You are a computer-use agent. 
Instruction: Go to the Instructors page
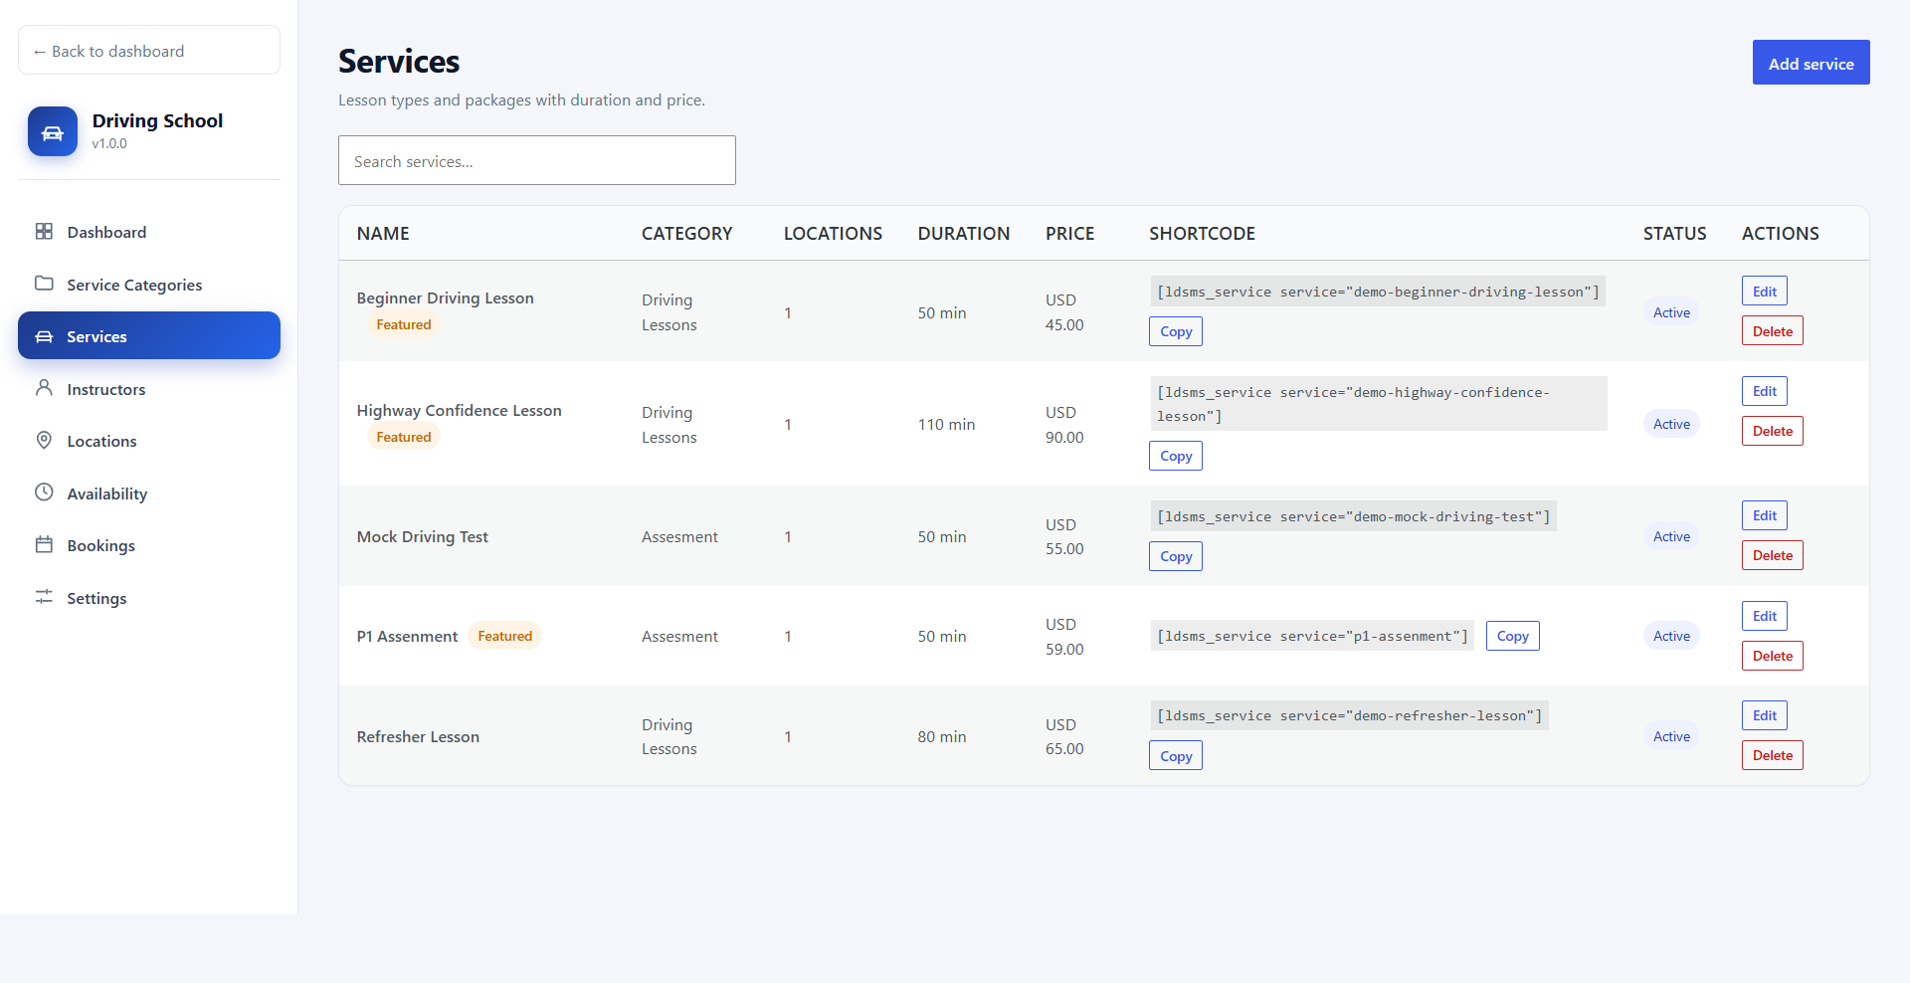click(149, 389)
